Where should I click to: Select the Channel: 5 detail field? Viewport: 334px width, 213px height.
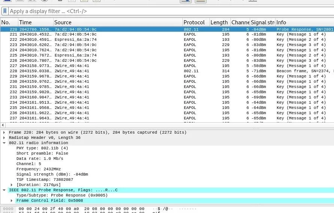tap(29, 164)
